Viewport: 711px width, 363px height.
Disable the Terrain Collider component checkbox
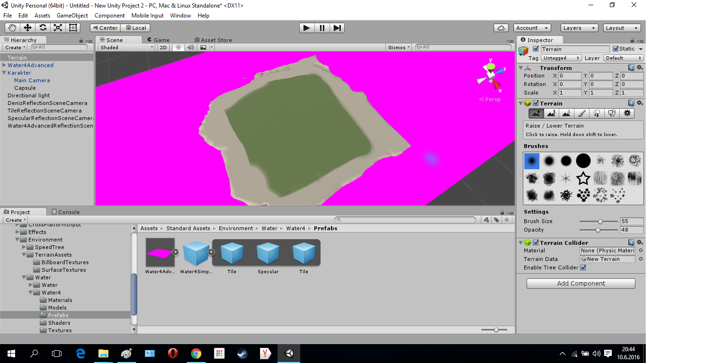536,242
